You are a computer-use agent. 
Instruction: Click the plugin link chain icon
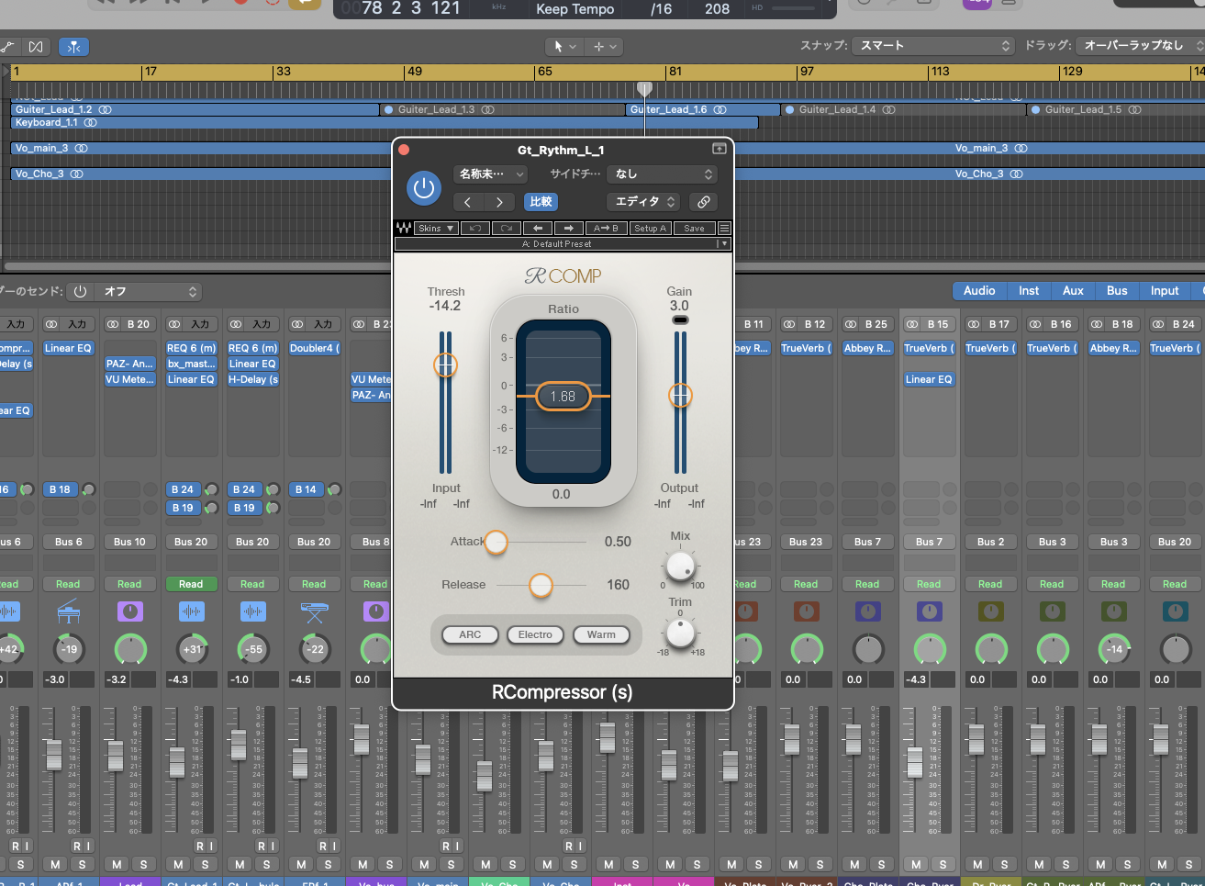703,202
